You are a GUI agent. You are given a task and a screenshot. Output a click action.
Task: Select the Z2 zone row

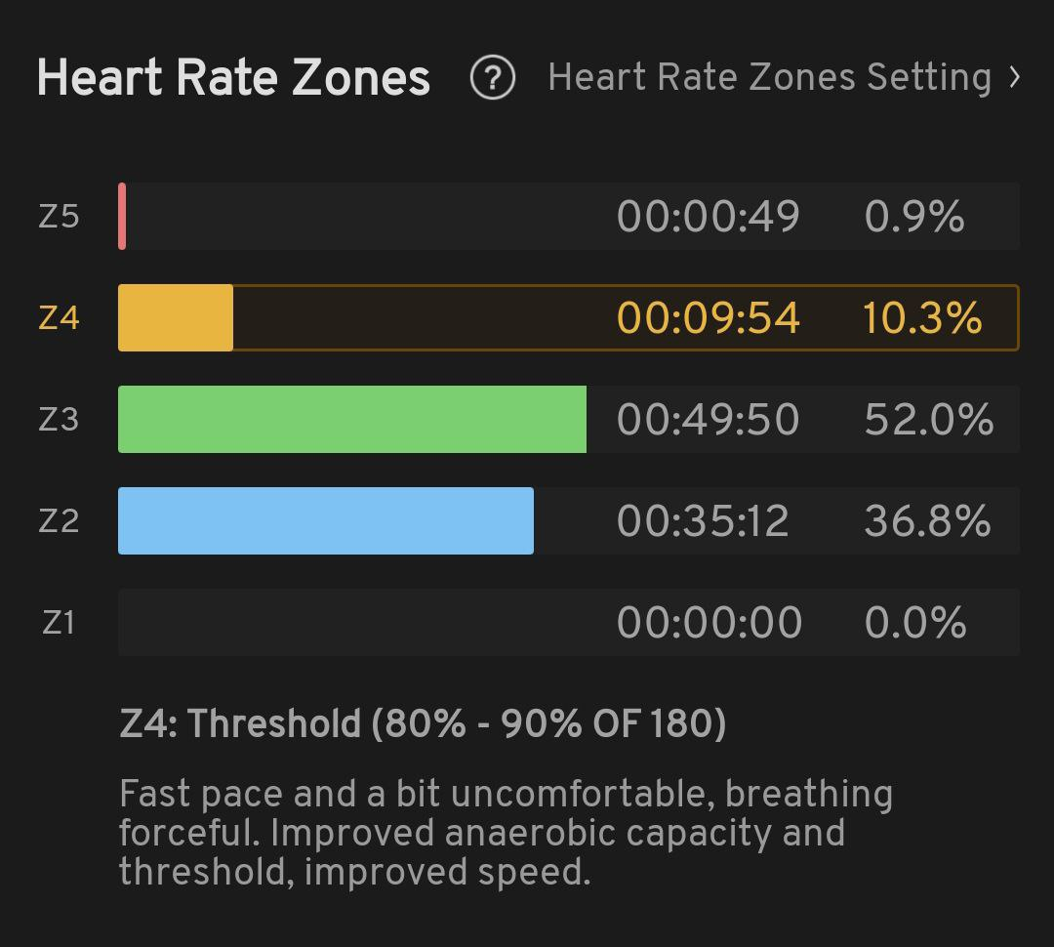point(568,521)
